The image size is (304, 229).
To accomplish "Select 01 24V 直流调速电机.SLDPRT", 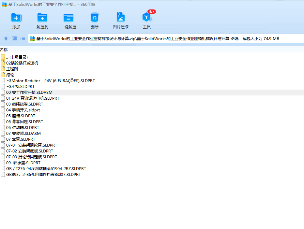I will (x=33, y=98).
